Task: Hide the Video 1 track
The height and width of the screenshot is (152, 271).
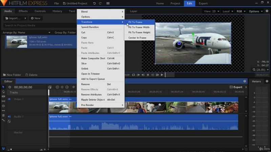Action: tap(9, 99)
